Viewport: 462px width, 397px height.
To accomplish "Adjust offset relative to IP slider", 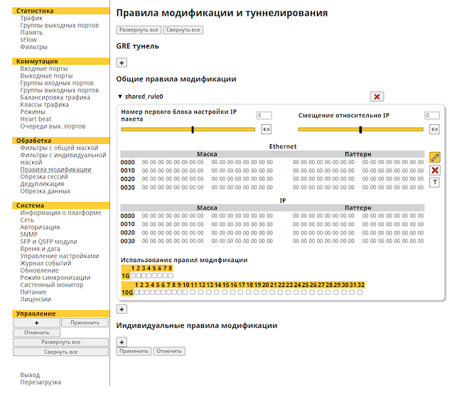I will [360, 129].
